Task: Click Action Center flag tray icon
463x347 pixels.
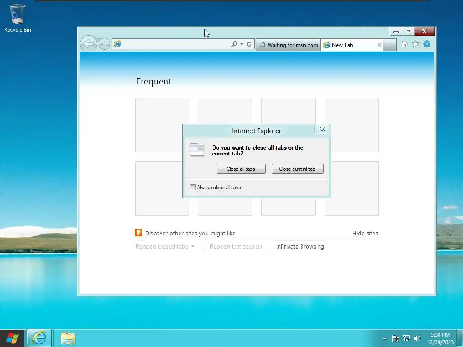Action: tap(396, 338)
